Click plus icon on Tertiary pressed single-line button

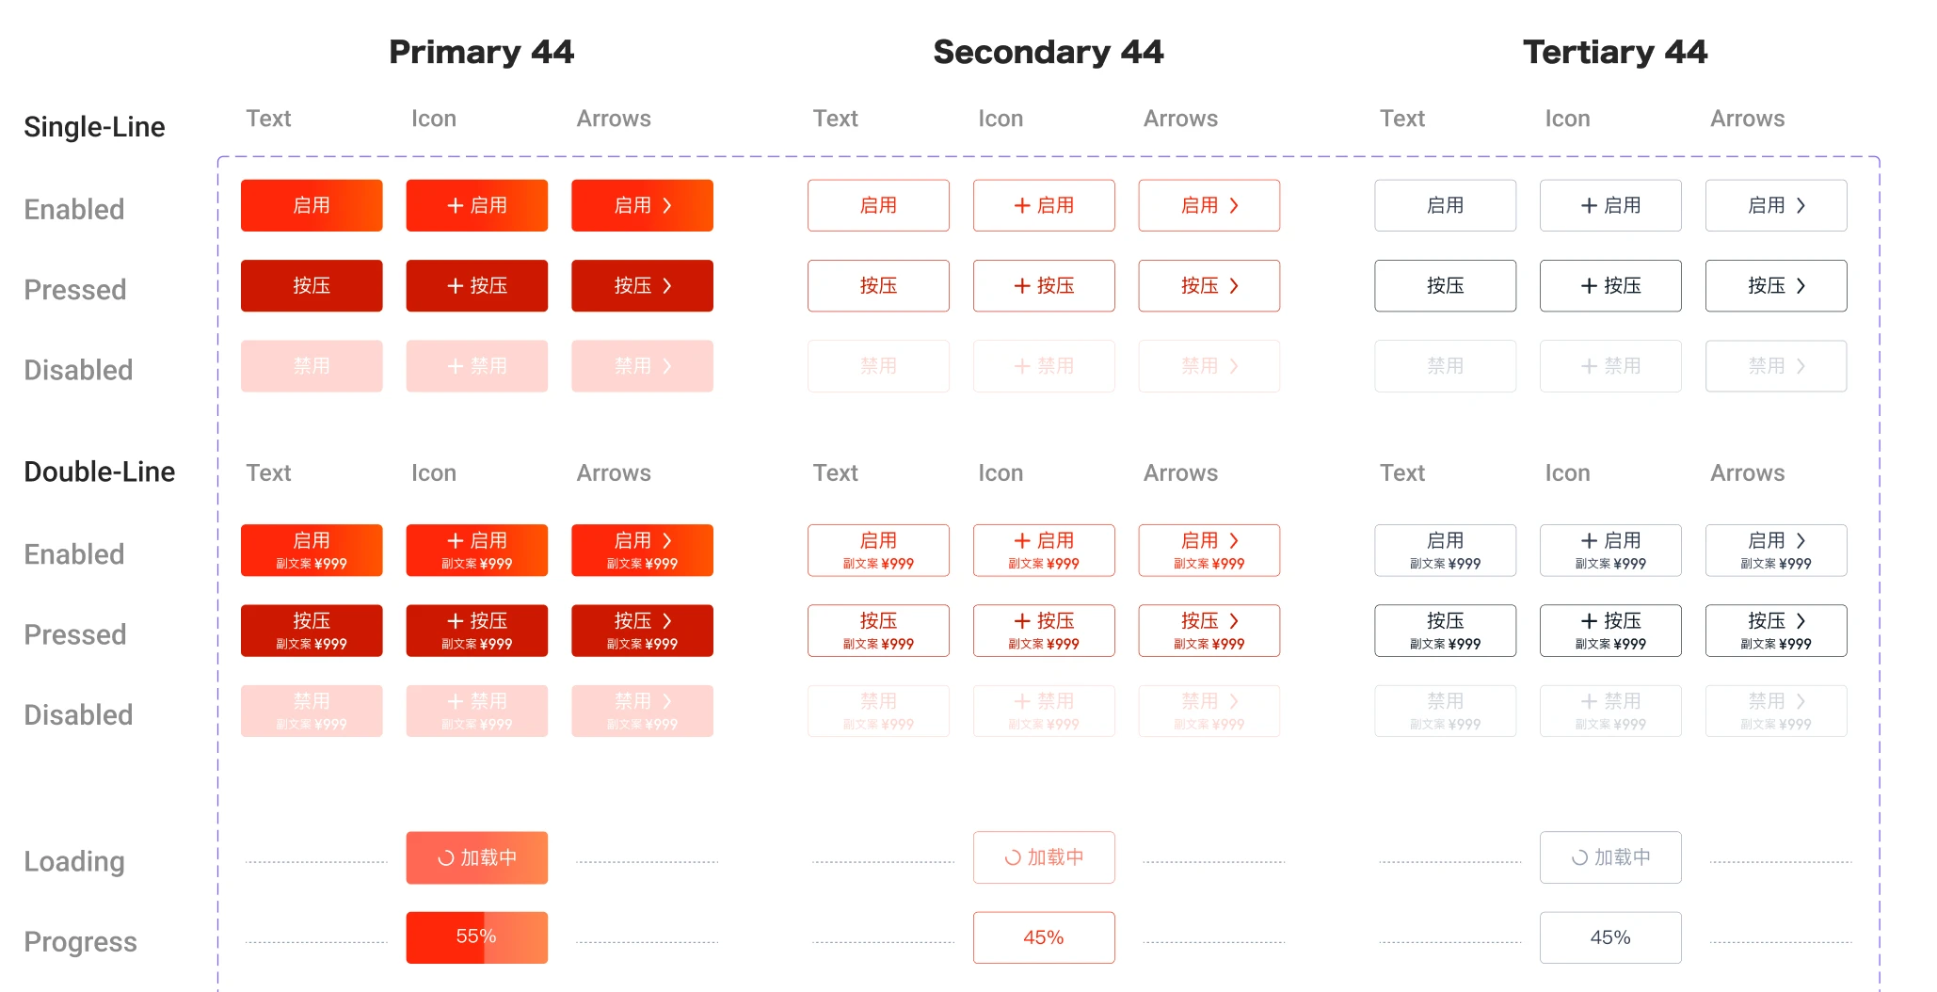1589,285
